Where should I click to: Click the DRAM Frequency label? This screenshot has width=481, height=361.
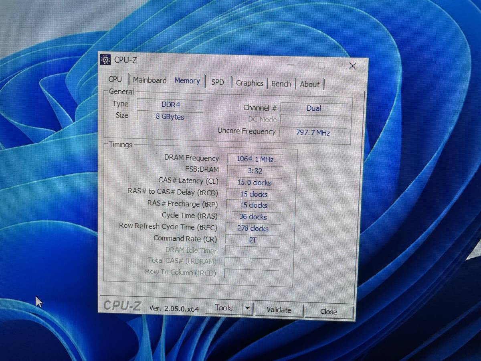pos(192,158)
